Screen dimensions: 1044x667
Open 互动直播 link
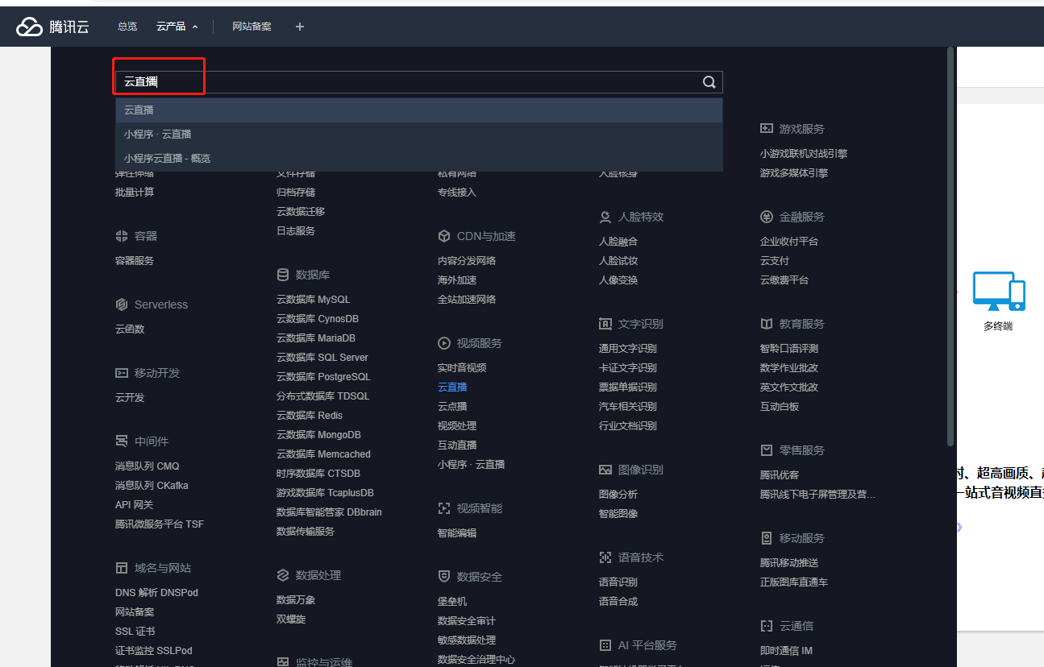point(457,445)
